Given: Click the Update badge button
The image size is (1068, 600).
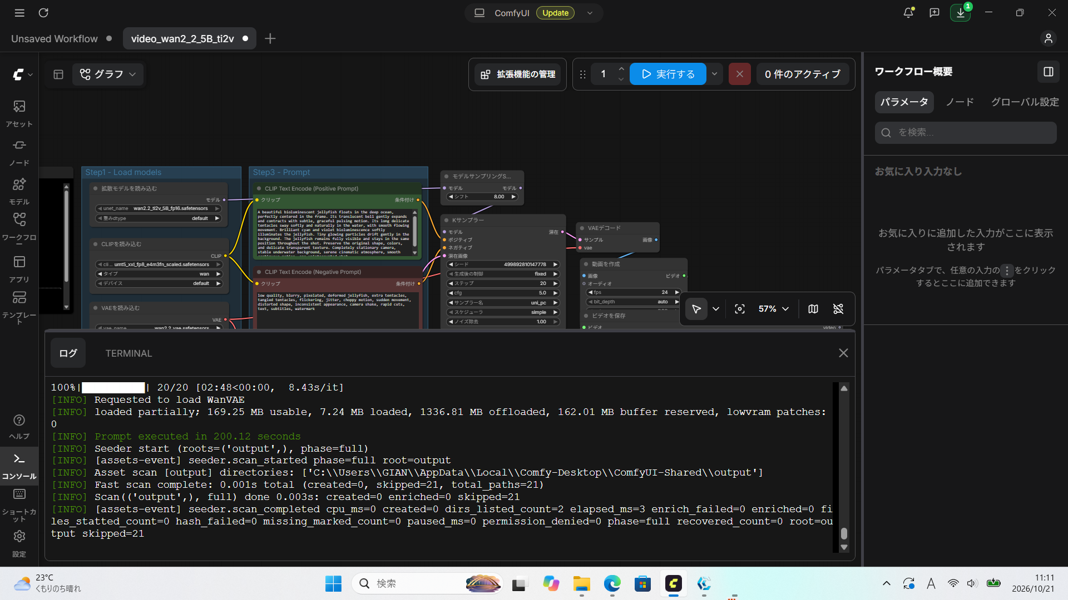Looking at the screenshot, I should tap(555, 13).
